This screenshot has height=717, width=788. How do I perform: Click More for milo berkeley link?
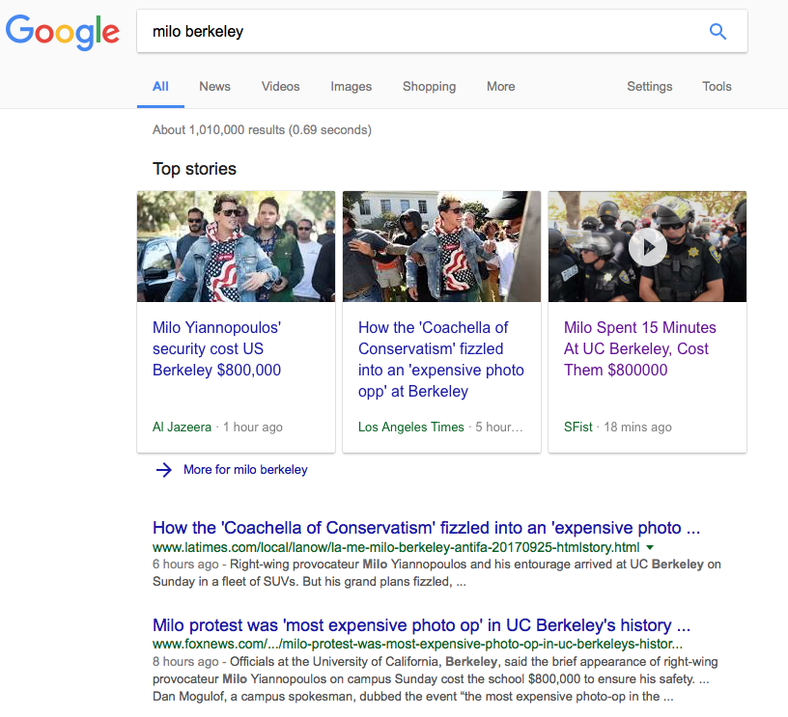click(x=245, y=469)
